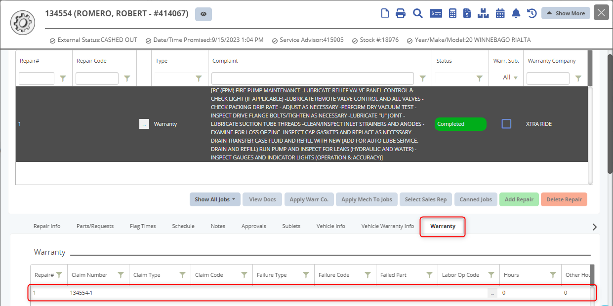
Task: Open the calendar schedule icon
Action: (x=500, y=13)
